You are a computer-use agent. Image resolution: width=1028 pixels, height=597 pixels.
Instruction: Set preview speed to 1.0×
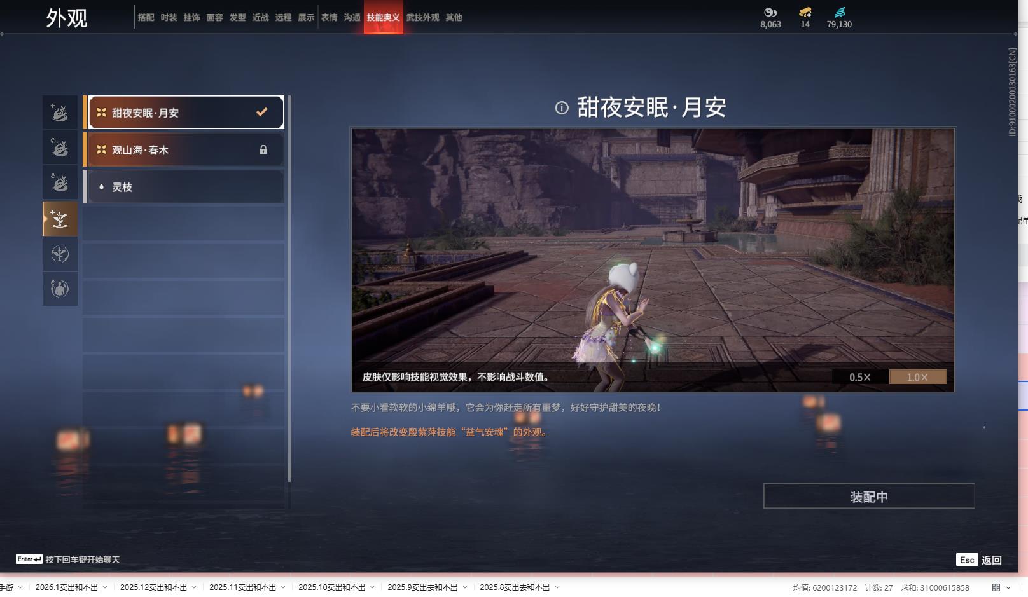coord(917,377)
